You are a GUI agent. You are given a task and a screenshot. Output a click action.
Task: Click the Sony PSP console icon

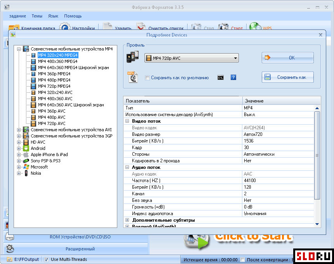26,161
